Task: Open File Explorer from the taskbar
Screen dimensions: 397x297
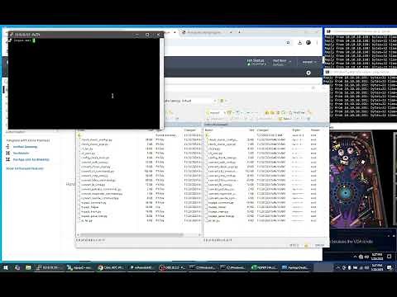Action: 28,267
